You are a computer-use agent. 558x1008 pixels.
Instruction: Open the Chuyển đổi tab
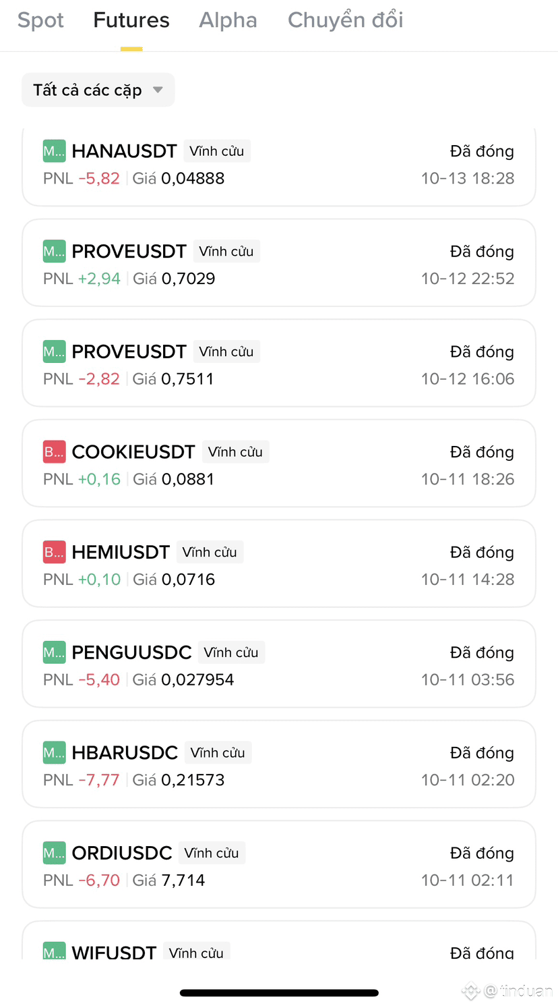(x=345, y=20)
